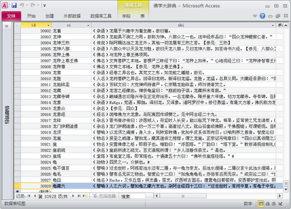Viewport: 291px width, 209px height.
Task: Switch to the 创建 ribbon tab
Action: point(50,16)
